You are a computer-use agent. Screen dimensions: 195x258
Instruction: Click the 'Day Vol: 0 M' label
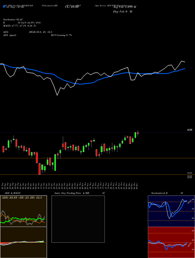122,12
